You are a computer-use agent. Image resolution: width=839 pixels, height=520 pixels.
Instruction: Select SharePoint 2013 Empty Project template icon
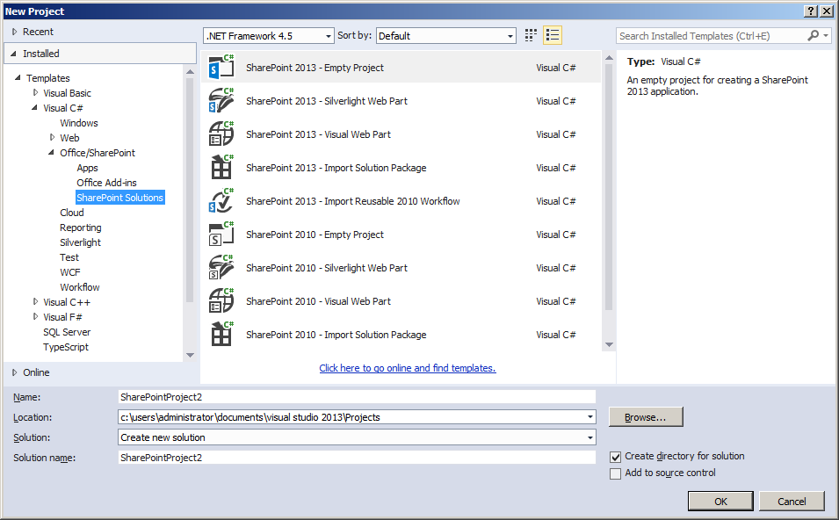221,68
